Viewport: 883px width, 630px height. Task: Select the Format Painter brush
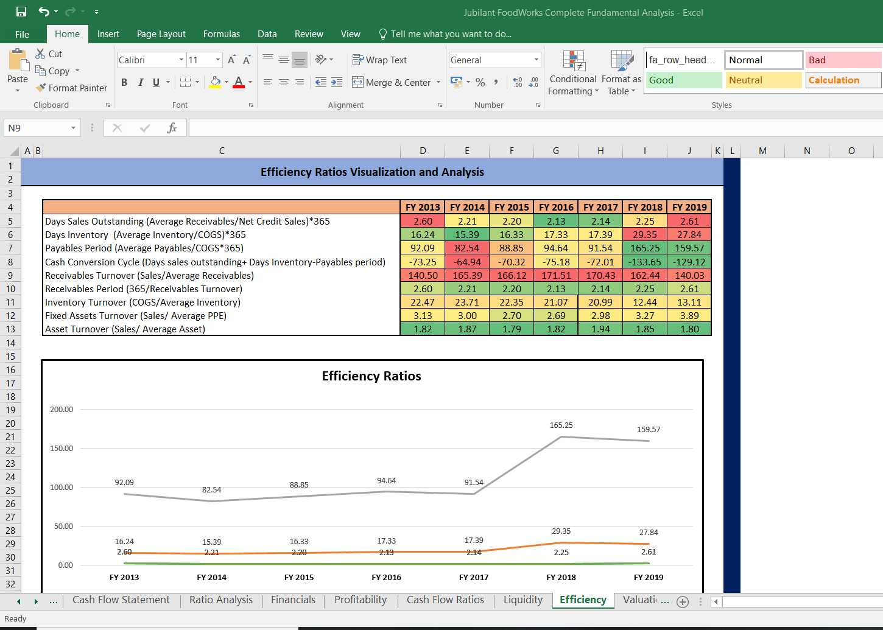tap(41, 88)
